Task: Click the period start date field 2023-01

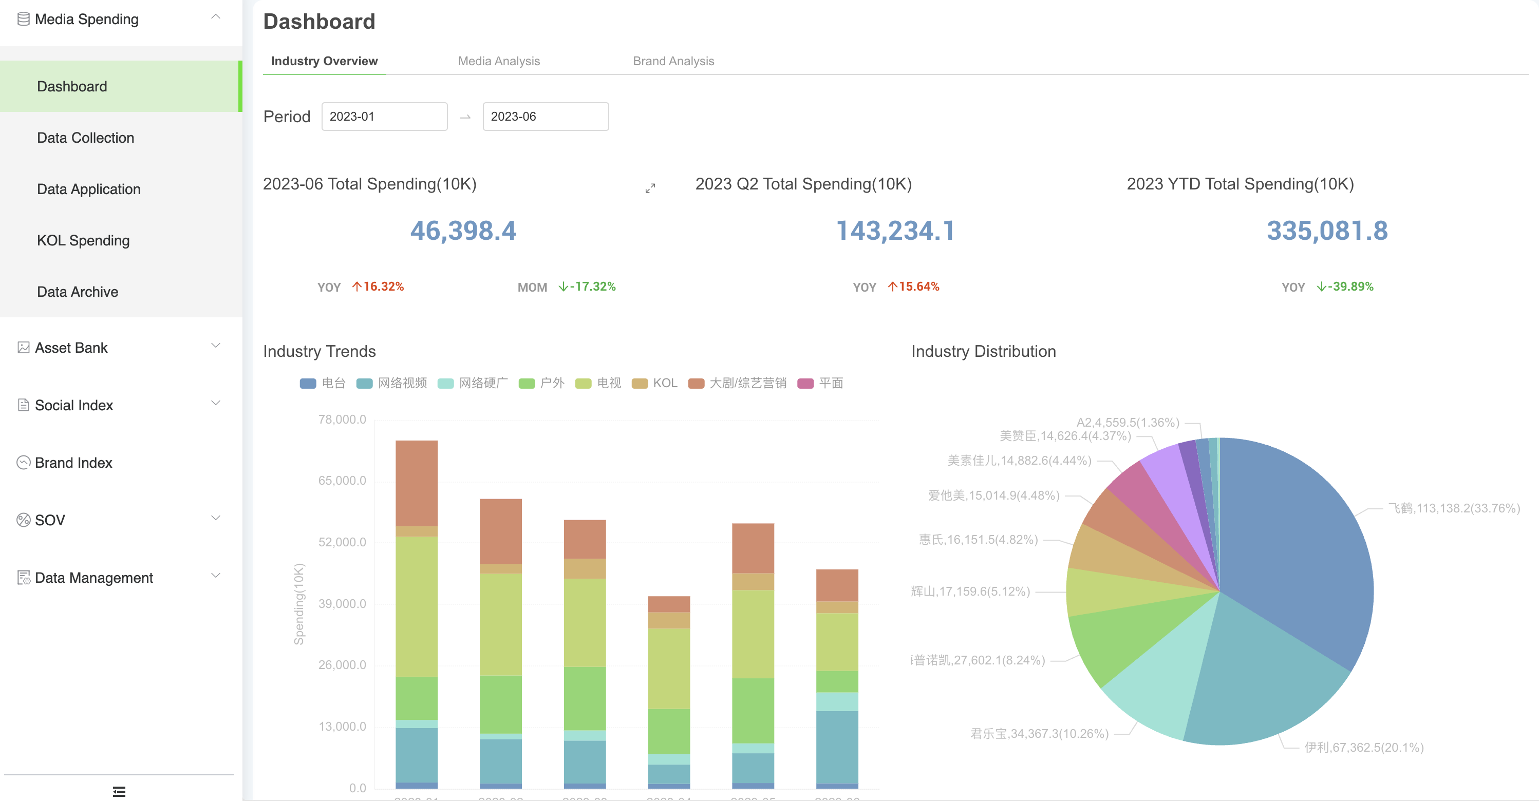Action: [384, 117]
